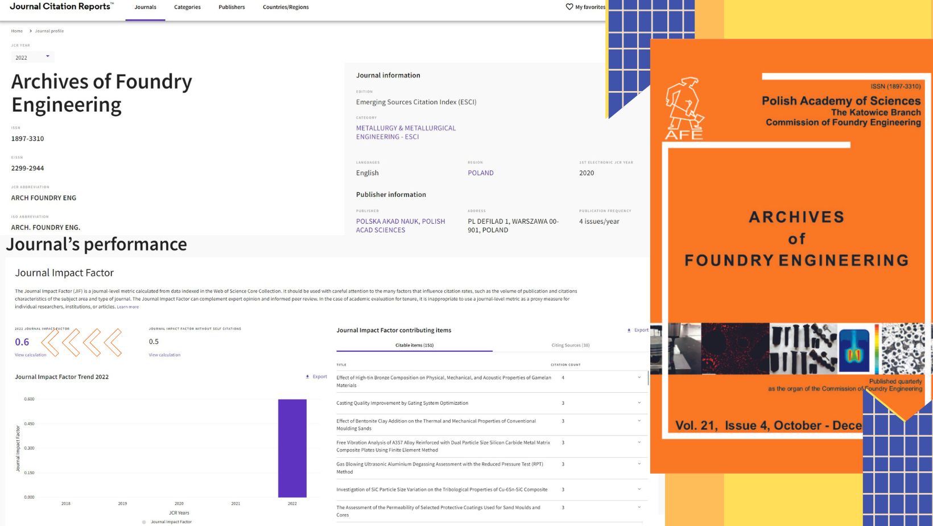Go to Home breadcrumb
This screenshot has width=933, height=526.
click(x=17, y=31)
